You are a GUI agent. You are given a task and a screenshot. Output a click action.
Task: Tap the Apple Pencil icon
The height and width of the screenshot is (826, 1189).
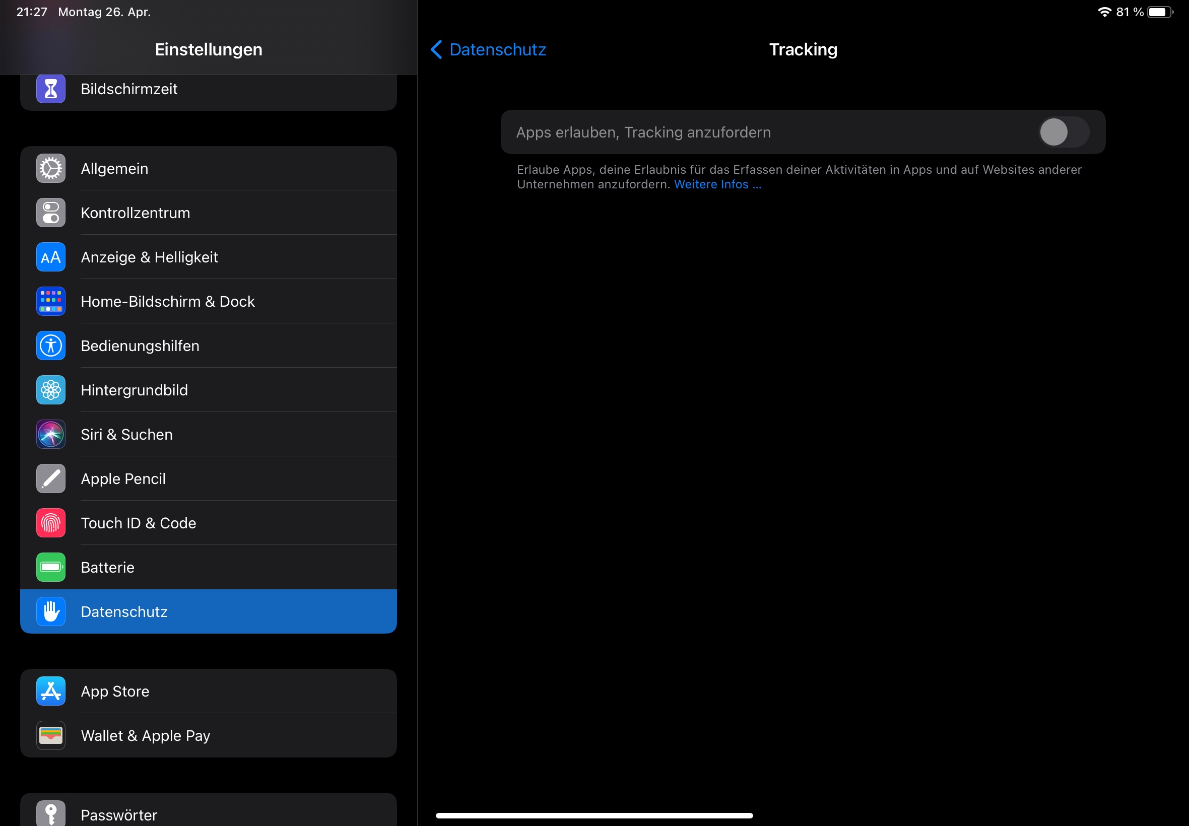click(x=51, y=479)
